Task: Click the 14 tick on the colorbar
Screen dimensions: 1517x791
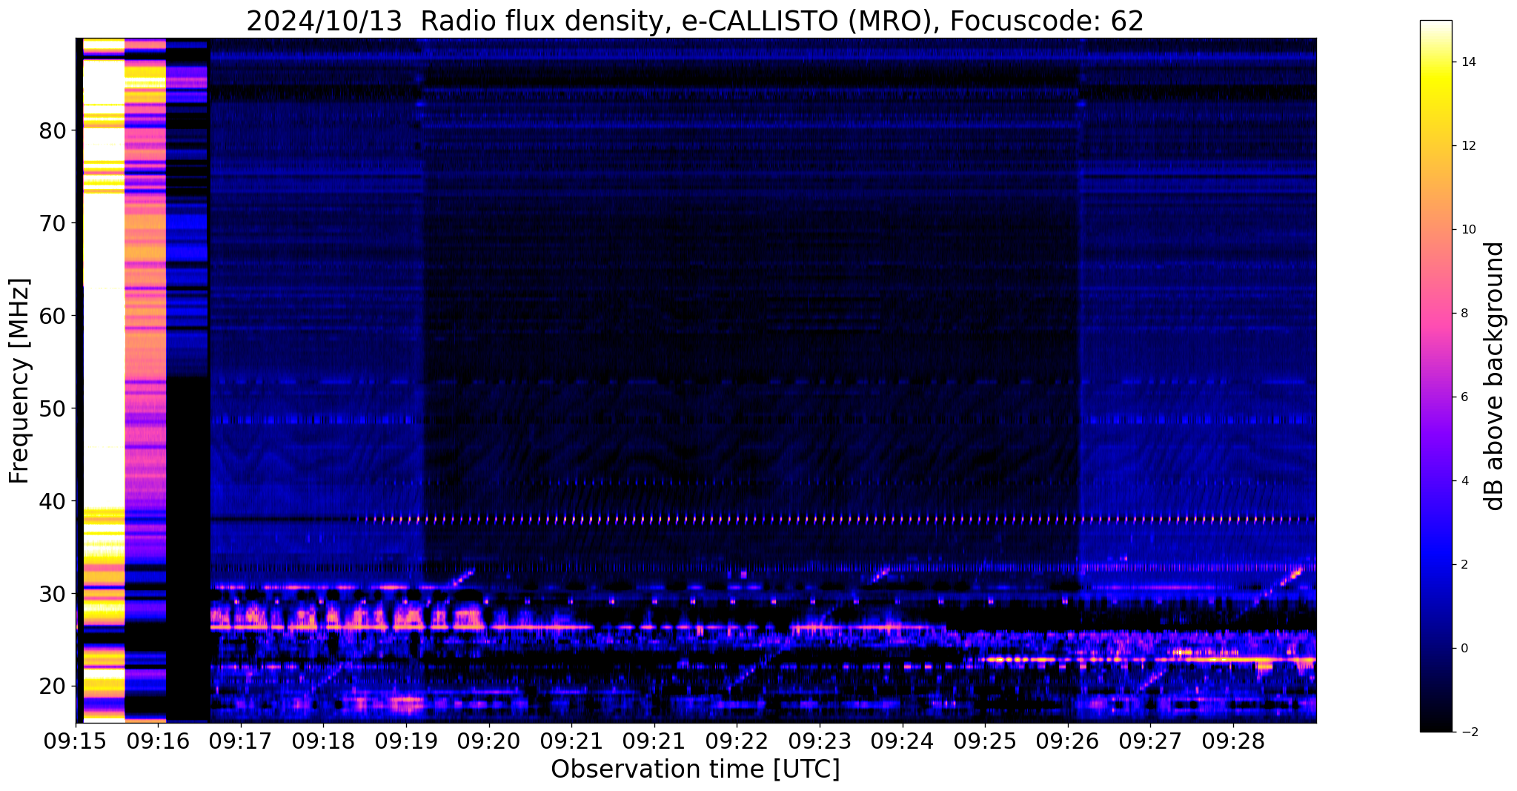Action: (1467, 62)
